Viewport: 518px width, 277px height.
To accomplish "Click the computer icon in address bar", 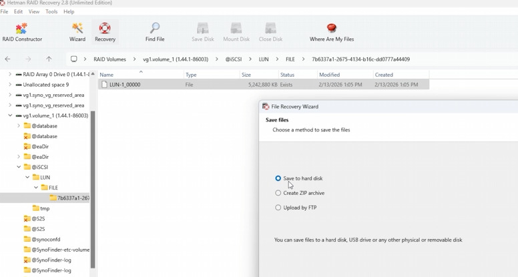I will (74, 59).
